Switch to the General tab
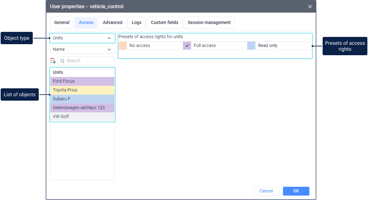The image size is (368, 200). [62, 23]
